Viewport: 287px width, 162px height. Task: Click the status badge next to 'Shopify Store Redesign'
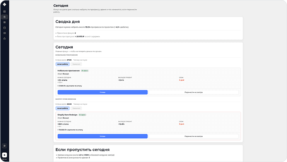point(82,115)
